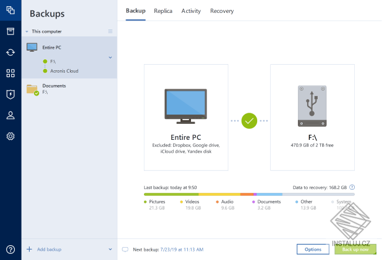Select the Documents backup entry

(x=69, y=89)
